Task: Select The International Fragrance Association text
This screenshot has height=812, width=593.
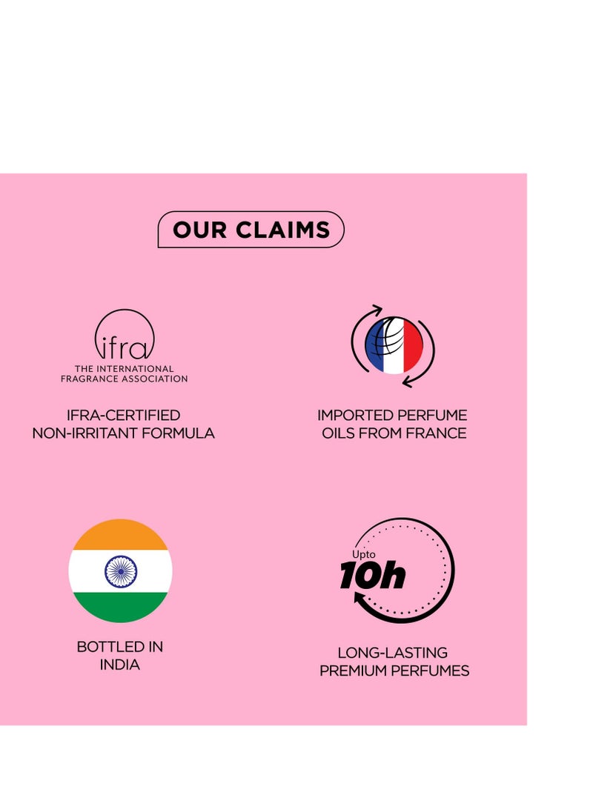Action: coord(124,373)
